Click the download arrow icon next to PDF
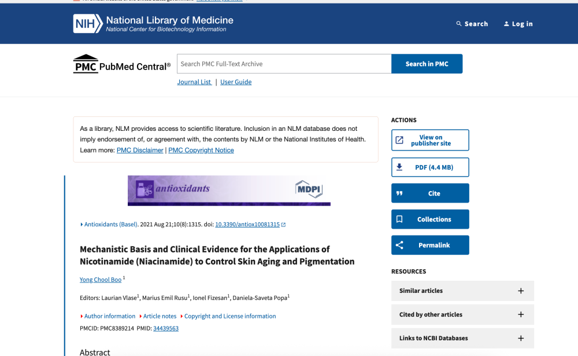This screenshot has height=356, width=578. coord(399,167)
